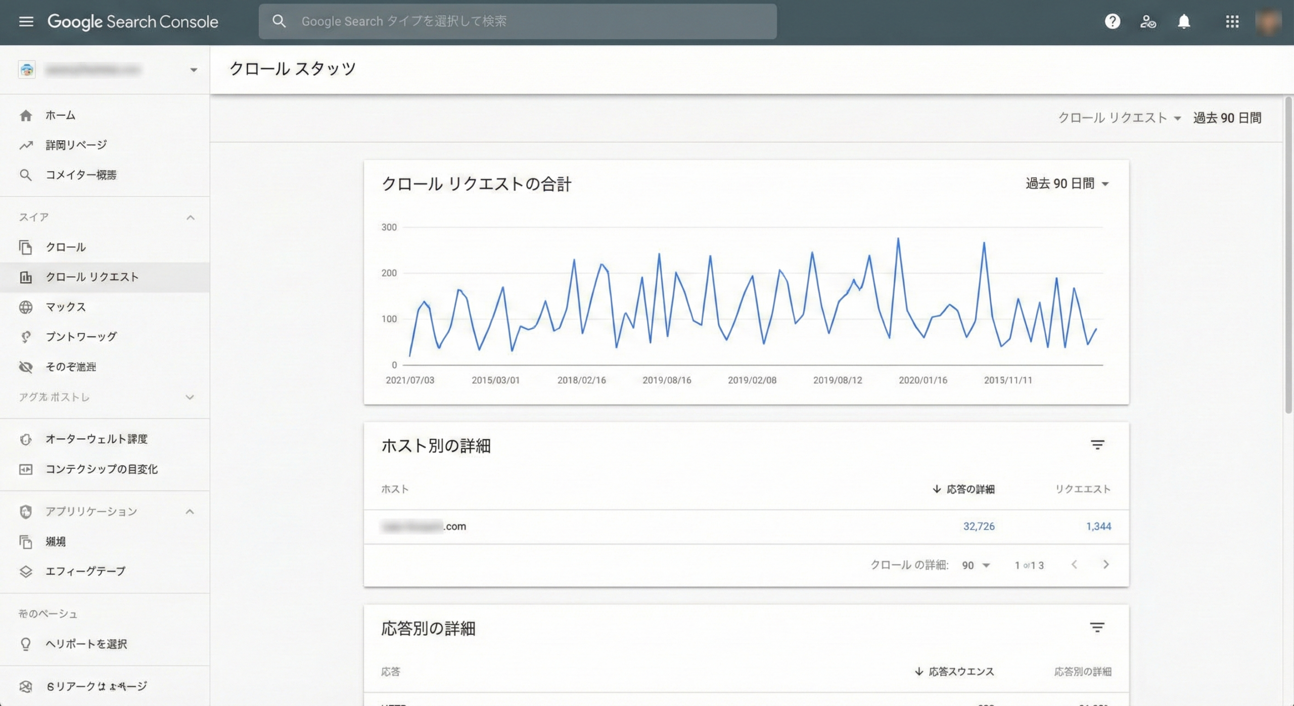Open the property selector dropdown

(193, 70)
